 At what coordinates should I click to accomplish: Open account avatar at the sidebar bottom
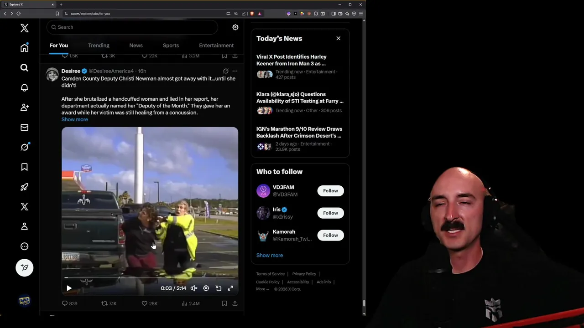coord(24,301)
